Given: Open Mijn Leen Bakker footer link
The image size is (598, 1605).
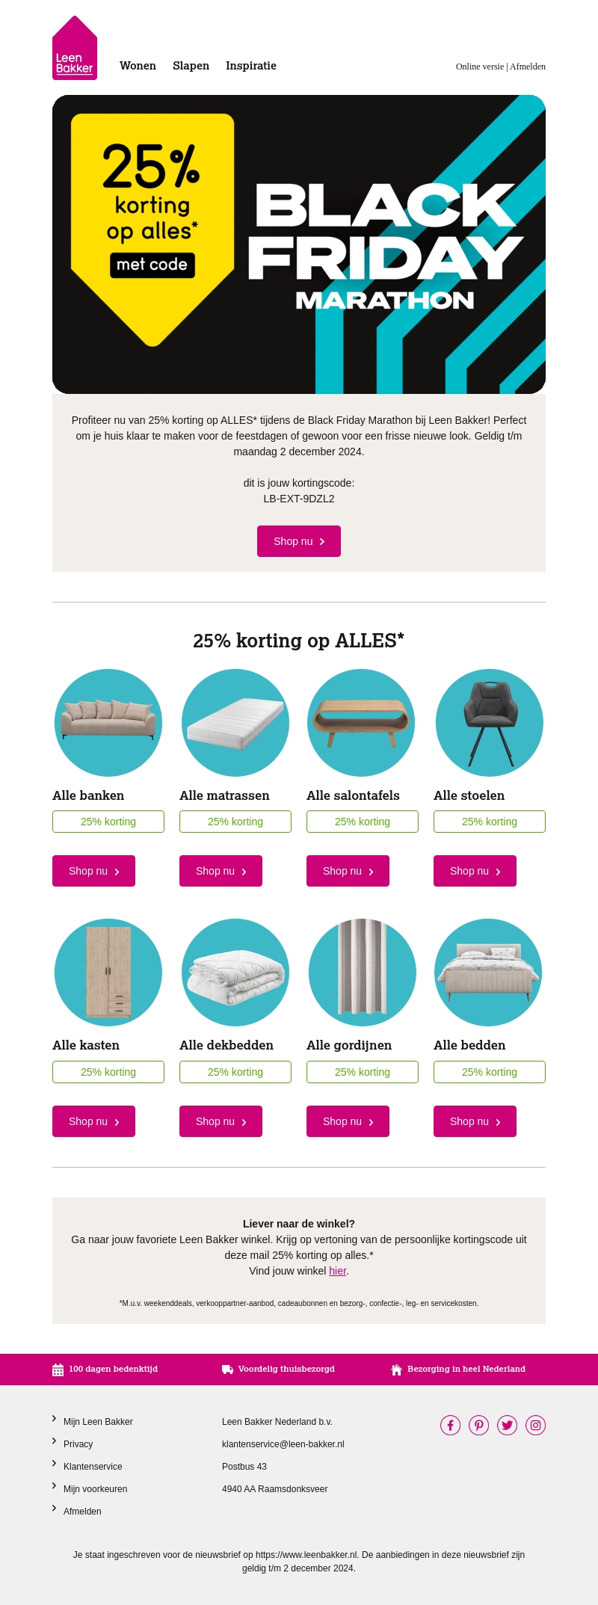Looking at the screenshot, I should click(x=98, y=1422).
